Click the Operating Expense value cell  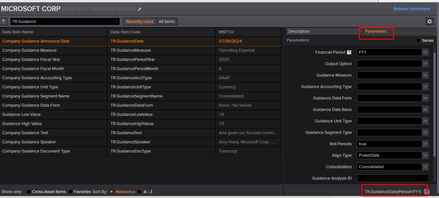pyautogui.click(x=248, y=50)
